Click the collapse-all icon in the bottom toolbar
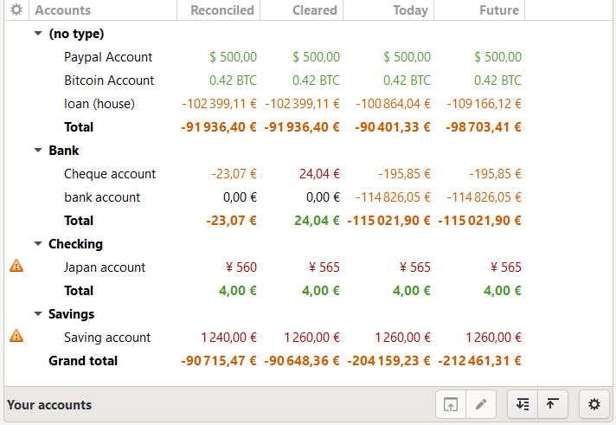Viewport: 616px width, 425px height. pyautogui.click(x=552, y=404)
